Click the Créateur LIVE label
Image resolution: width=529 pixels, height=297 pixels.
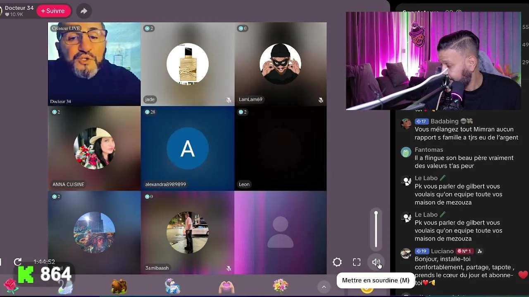tap(66, 28)
